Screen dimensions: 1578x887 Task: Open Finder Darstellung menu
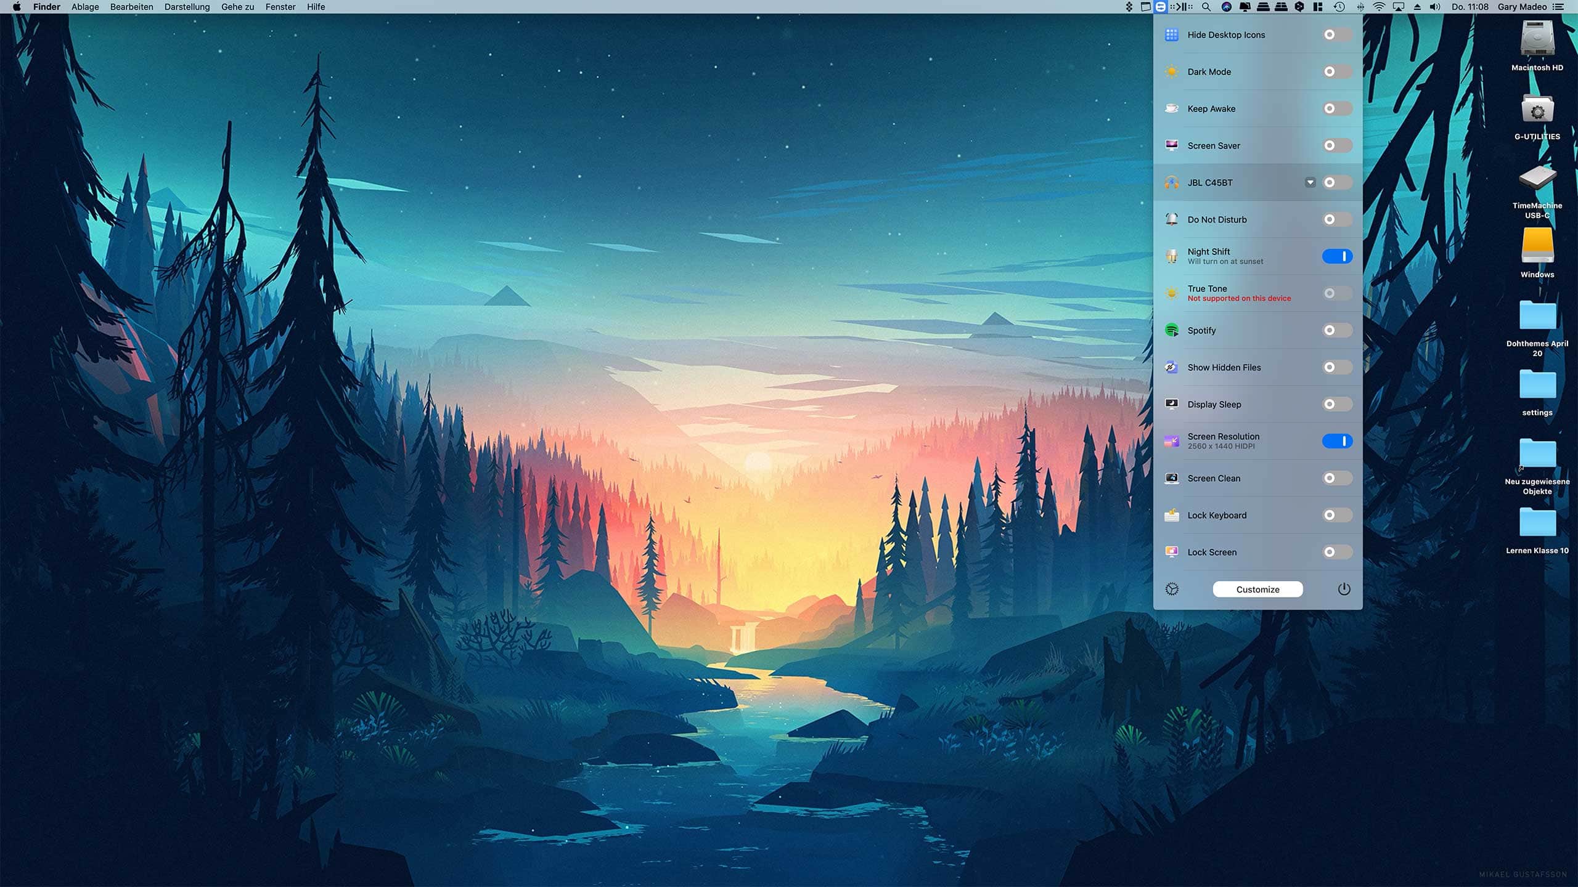(186, 7)
